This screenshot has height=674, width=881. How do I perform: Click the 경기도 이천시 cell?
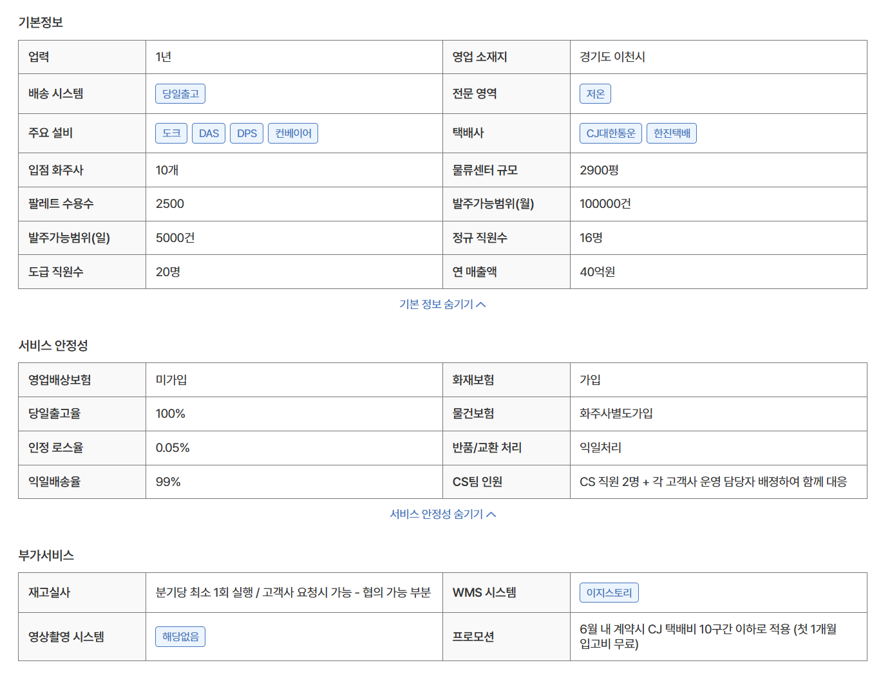612,57
